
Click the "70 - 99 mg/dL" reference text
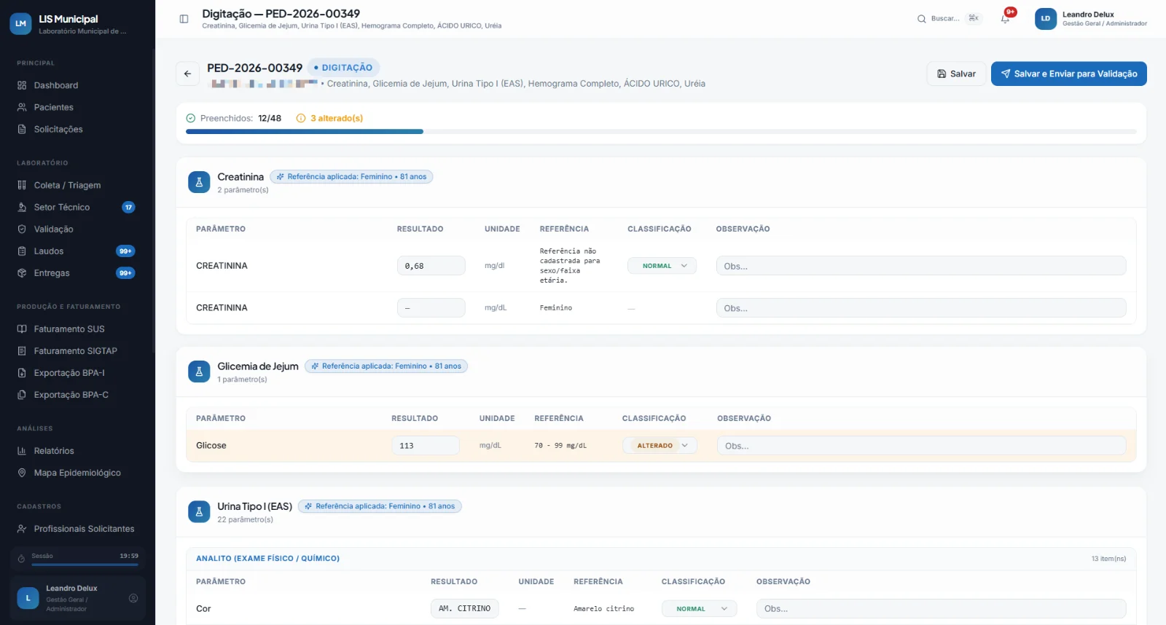(560, 446)
